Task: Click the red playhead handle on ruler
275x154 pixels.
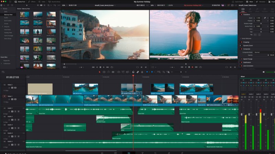Action: 133,76
